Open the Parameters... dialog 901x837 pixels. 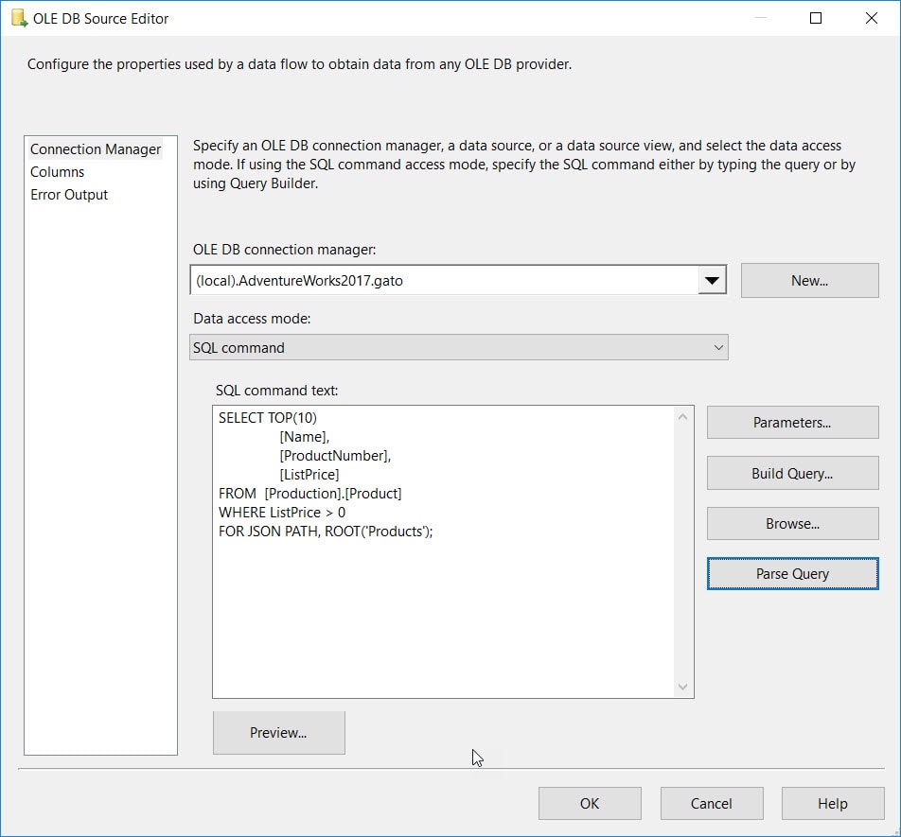pyautogui.click(x=792, y=423)
